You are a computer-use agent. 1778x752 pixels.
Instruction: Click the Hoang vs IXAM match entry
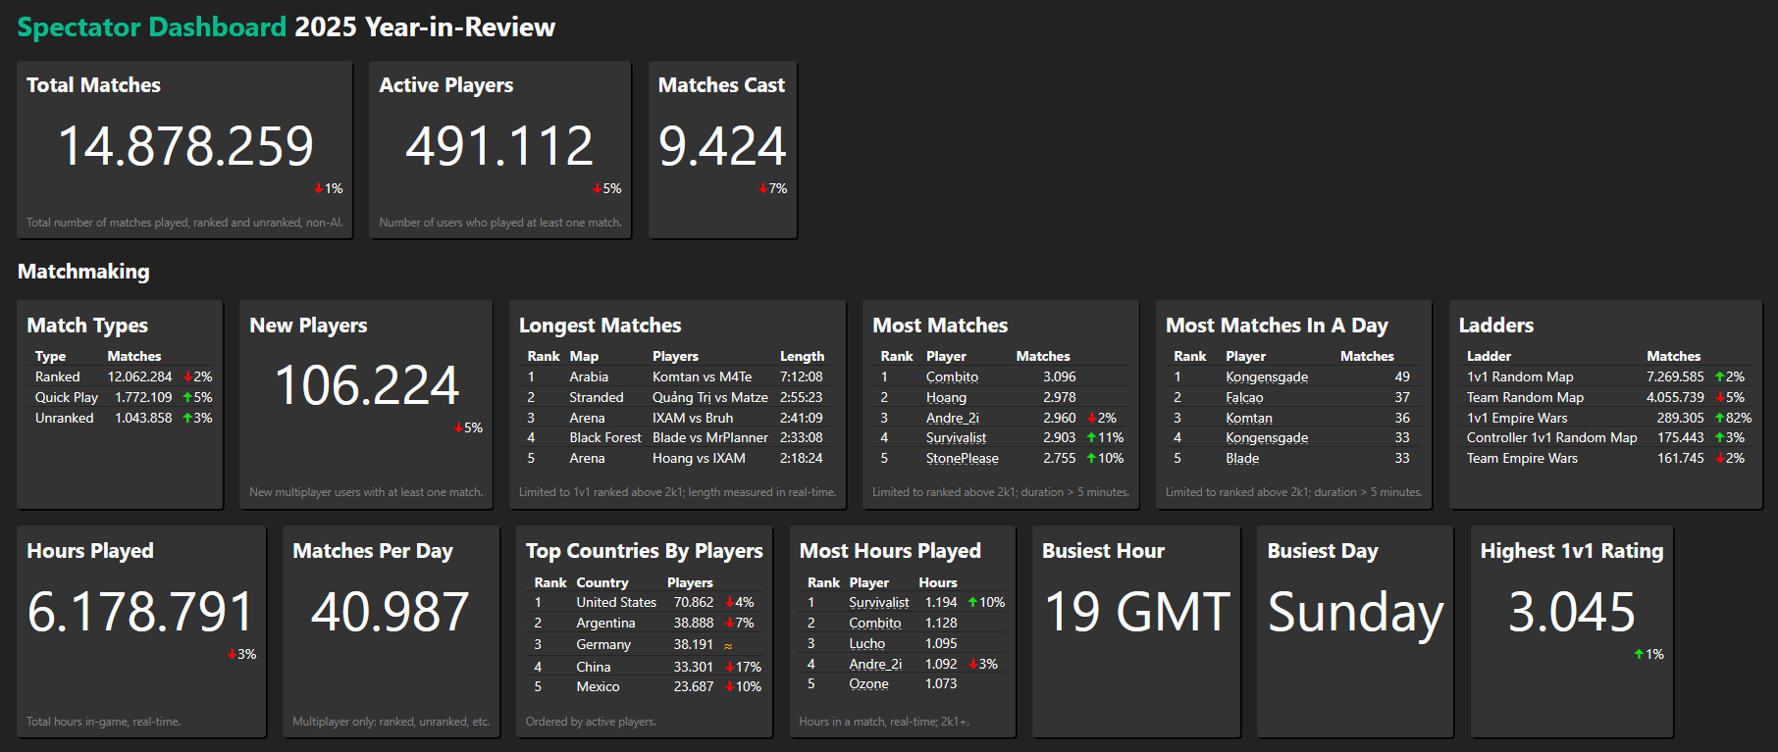click(699, 458)
